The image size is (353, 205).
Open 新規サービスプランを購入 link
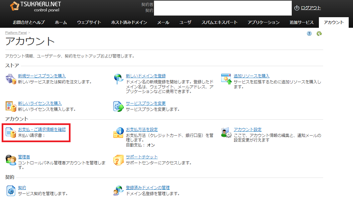click(x=42, y=76)
